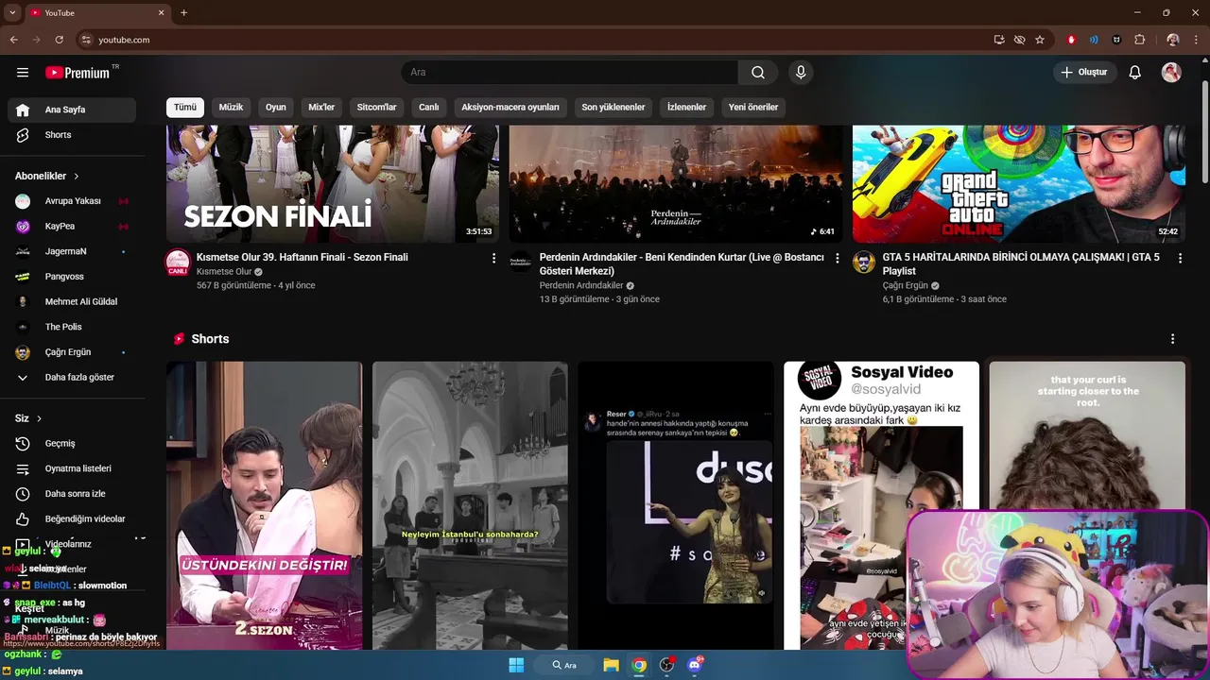The height and width of the screenshot is (680, 1210).
Task: Select the Oyun filter chip
Action: tap(276, 108)
